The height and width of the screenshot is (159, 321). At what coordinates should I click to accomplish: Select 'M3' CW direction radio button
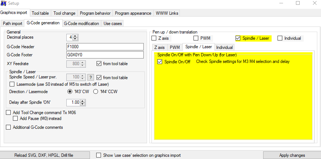click(x=70, y=91)
